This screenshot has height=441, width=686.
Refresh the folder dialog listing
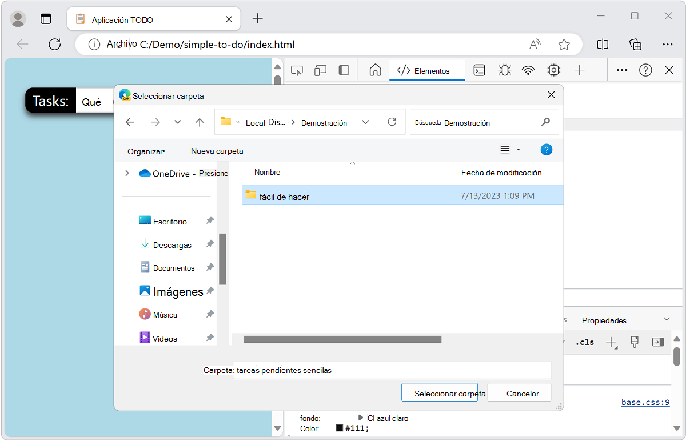click(x=392, y=122)
